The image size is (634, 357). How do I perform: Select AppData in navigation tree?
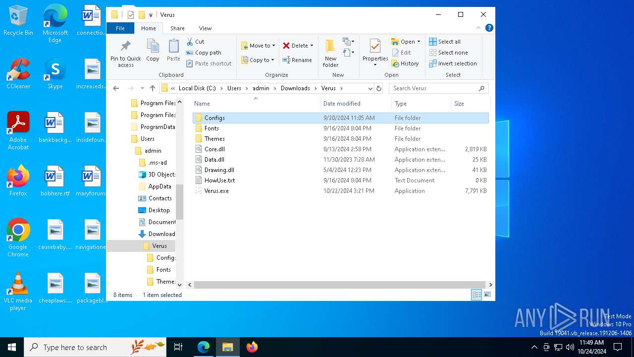click(x=159, y=186)
